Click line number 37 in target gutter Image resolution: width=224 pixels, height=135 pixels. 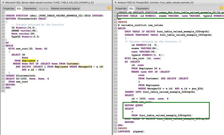(x=115, y=131)
